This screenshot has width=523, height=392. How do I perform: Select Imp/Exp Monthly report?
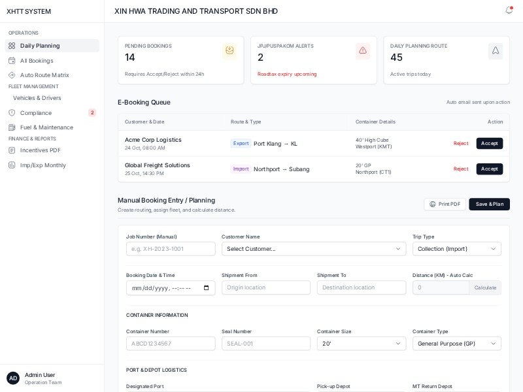42,165
